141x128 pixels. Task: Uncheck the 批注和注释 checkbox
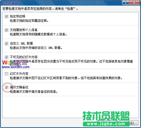(6, 16)
